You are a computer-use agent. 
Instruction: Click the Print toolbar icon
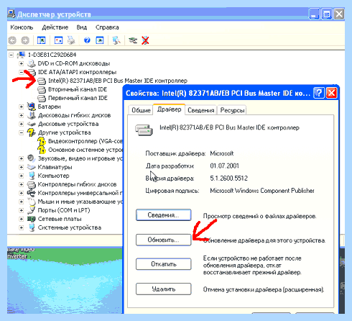[71, 40]
